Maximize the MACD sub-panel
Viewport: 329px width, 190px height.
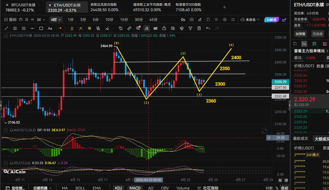pyautogui.click(x=264, y=131)
